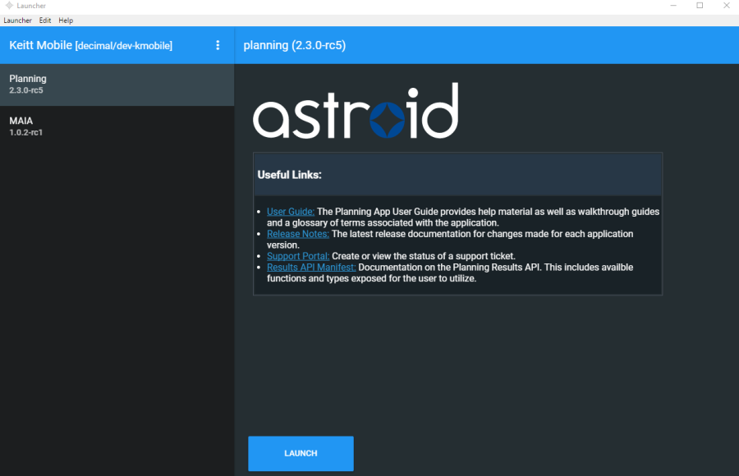
Task: Click the Launcher window title text
Action: (32, 6)
